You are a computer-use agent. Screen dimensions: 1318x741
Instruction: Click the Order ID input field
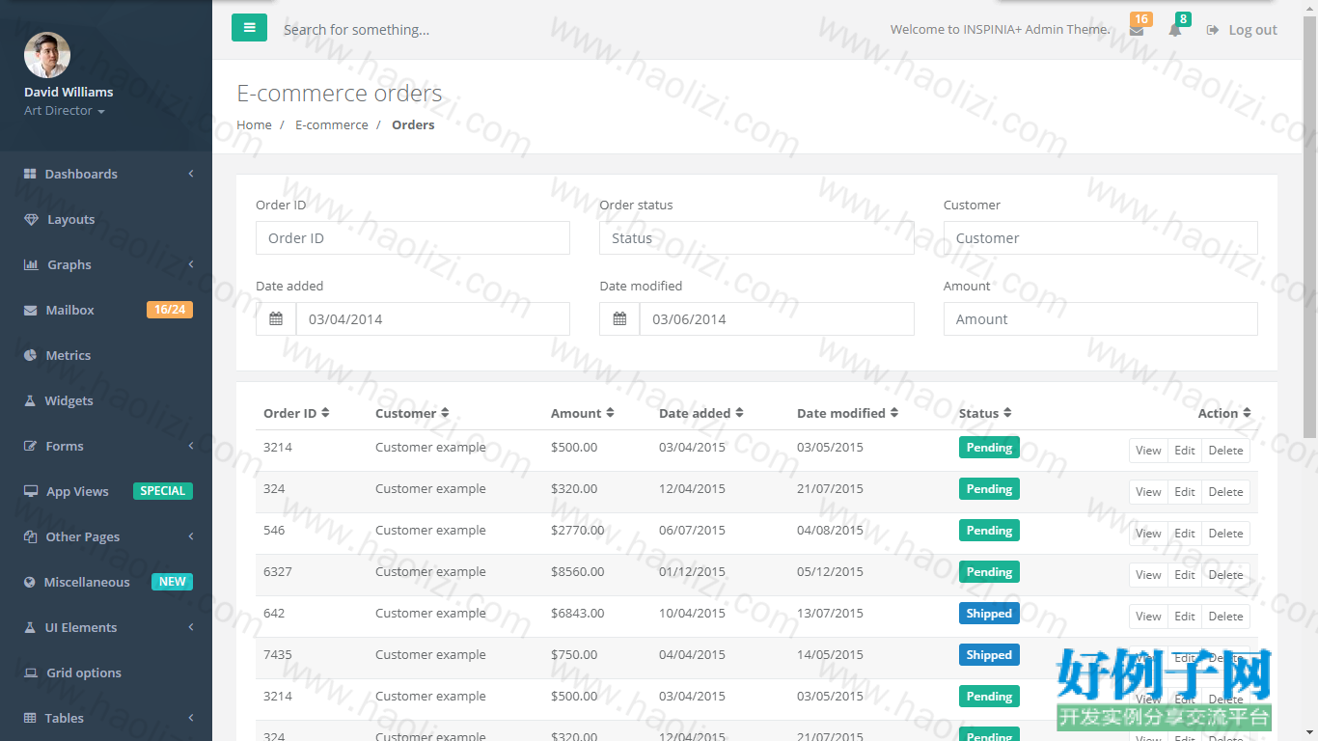point(413,238)
